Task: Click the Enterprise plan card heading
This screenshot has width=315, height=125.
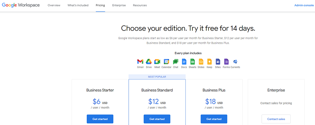Action: coord(276,90)
